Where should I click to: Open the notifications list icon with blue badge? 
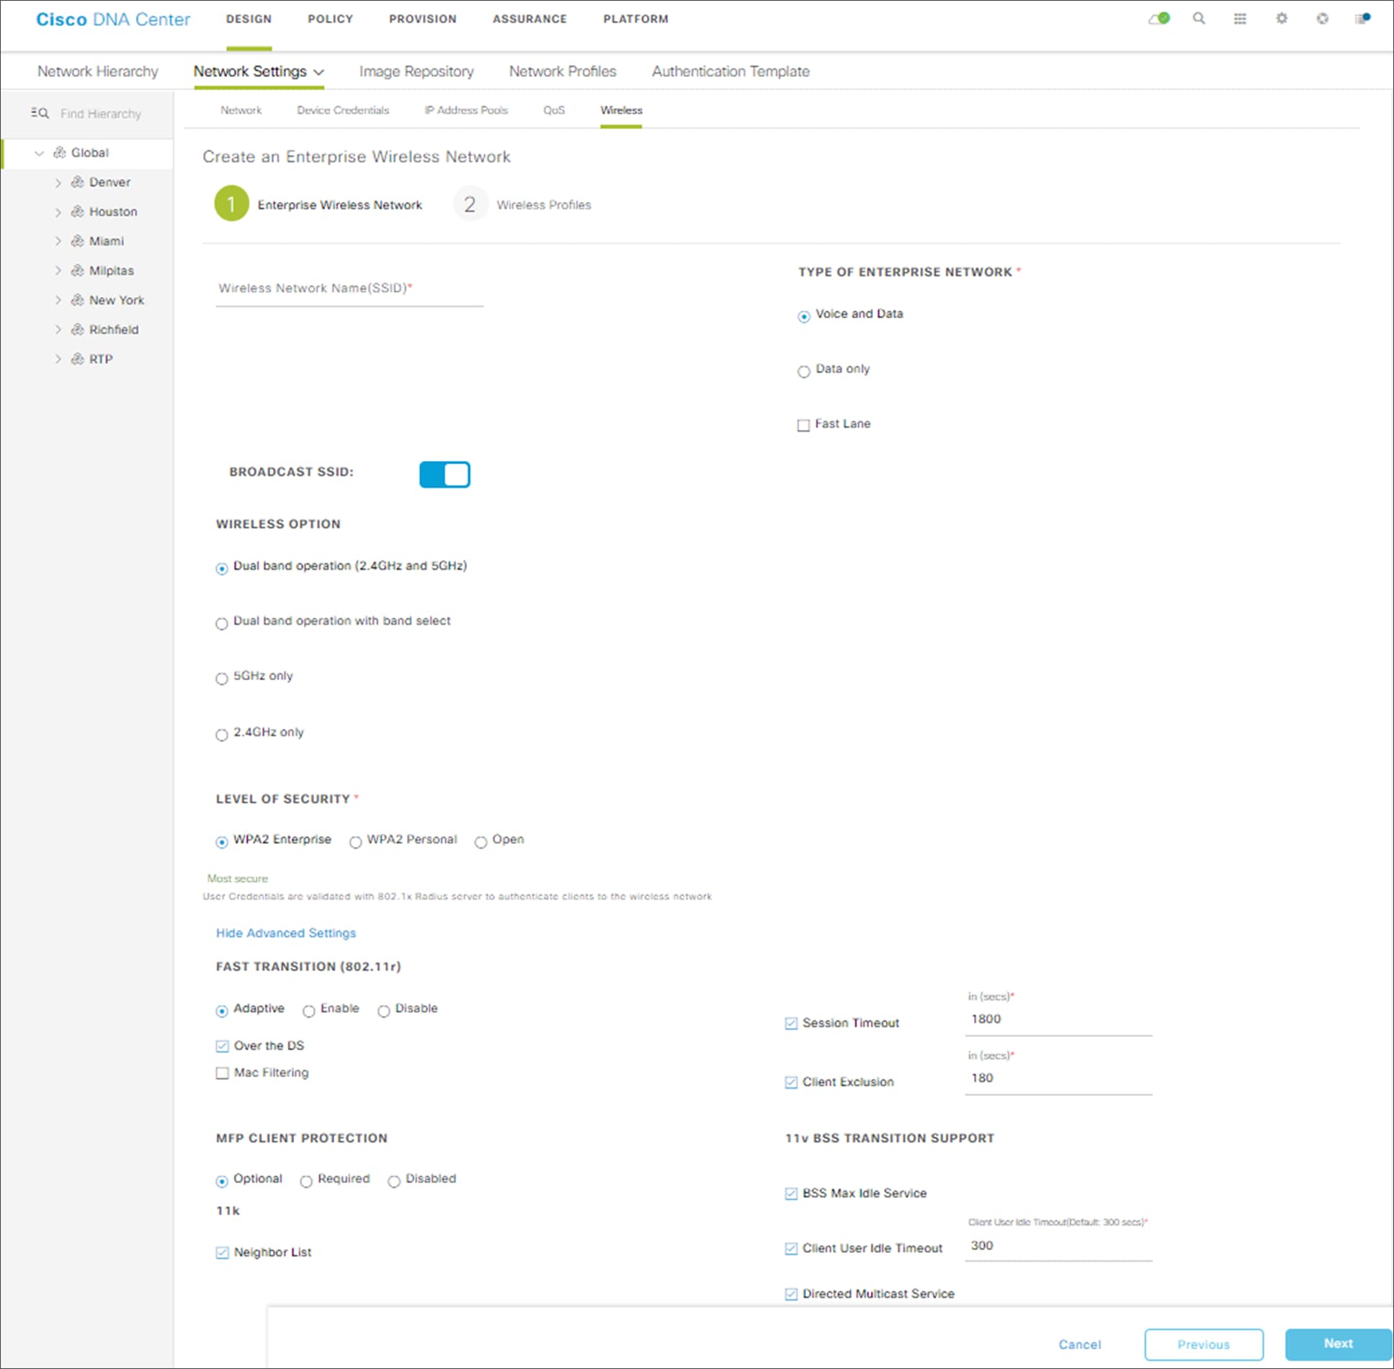point(1362,19)
